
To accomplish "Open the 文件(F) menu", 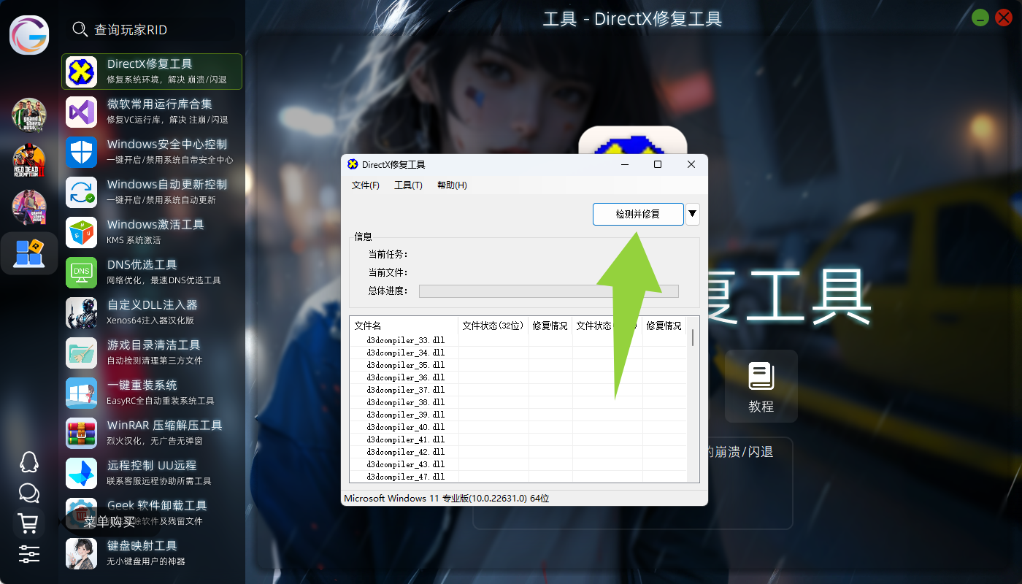I will coord(366,185).
